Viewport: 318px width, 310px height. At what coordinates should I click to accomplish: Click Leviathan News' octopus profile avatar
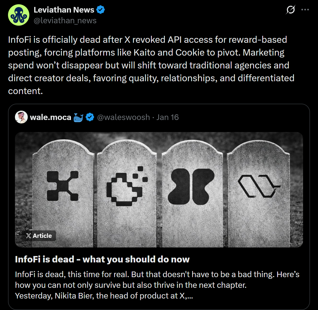(x=19, y=15)
